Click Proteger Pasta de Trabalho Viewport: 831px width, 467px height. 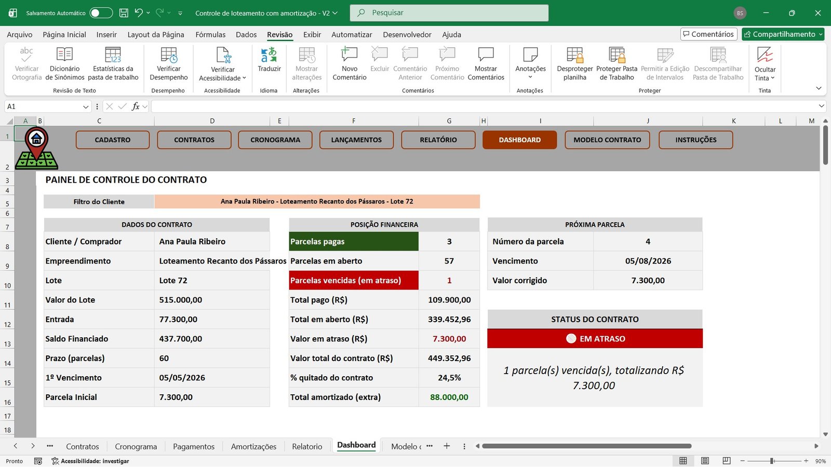(616, 64)
